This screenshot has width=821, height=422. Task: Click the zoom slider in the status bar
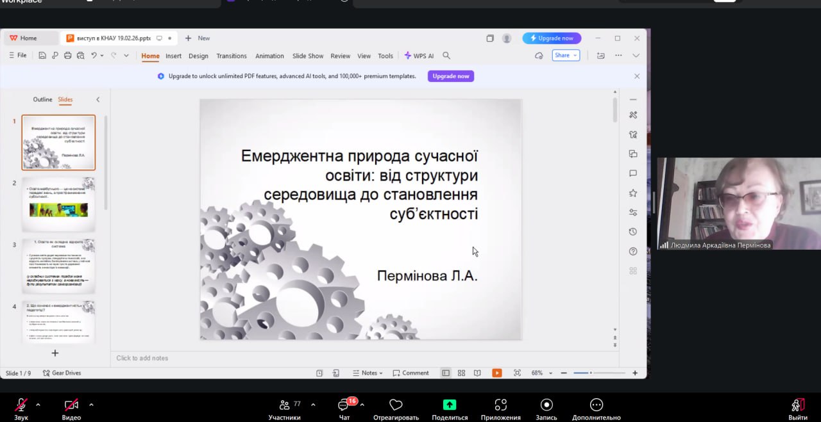click(x=599, y=373)
